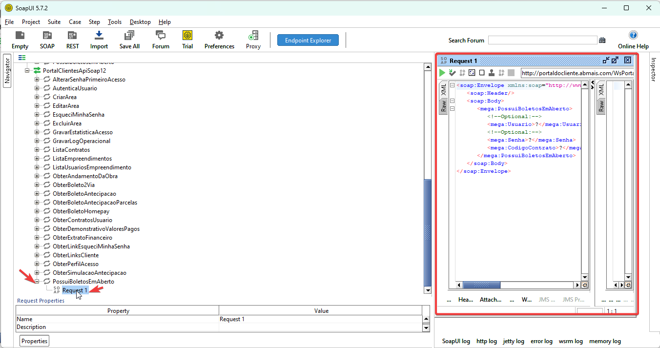The width and height of the screenshot is (660, 348).
Task: Open the Suite menu
Action: point(54,22)
